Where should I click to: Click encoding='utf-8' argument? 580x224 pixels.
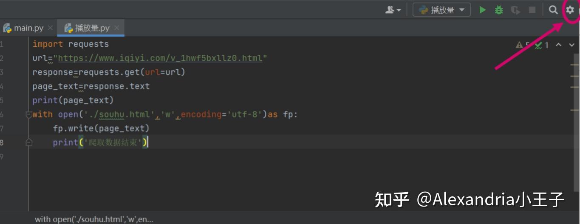point(222,114)
